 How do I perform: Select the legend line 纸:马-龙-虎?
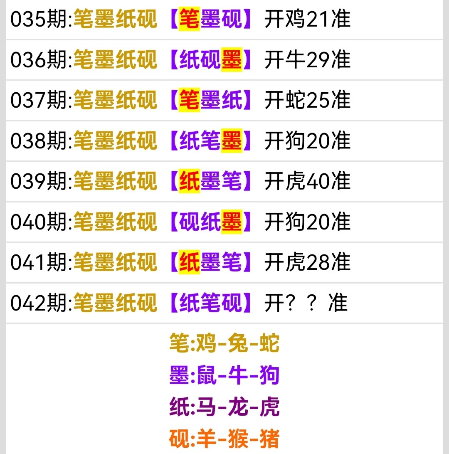(224, 407)
